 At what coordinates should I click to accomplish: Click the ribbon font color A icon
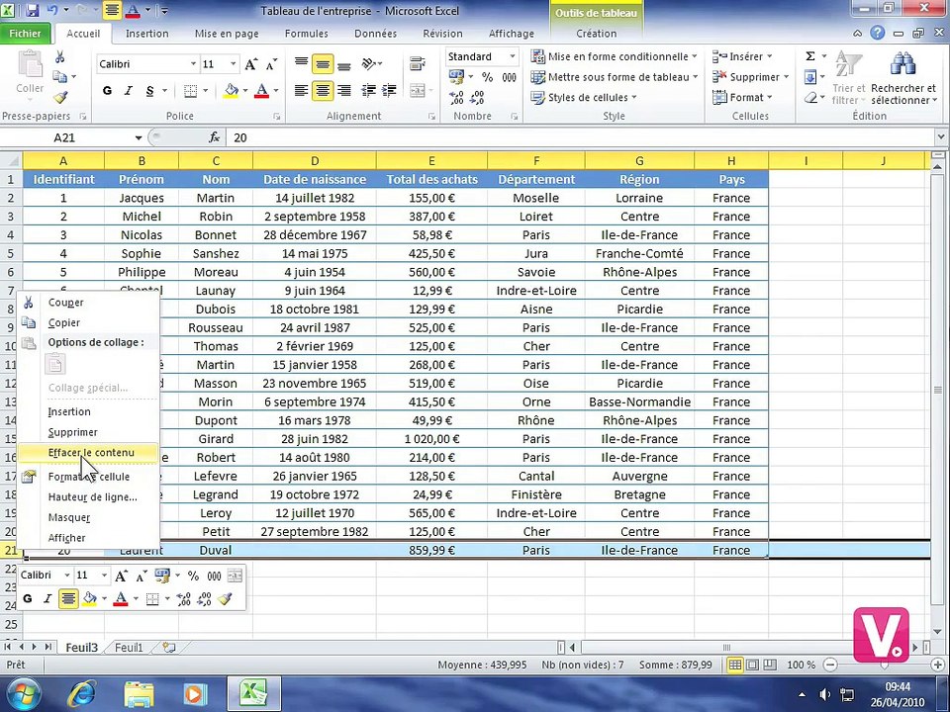(261, 91)
